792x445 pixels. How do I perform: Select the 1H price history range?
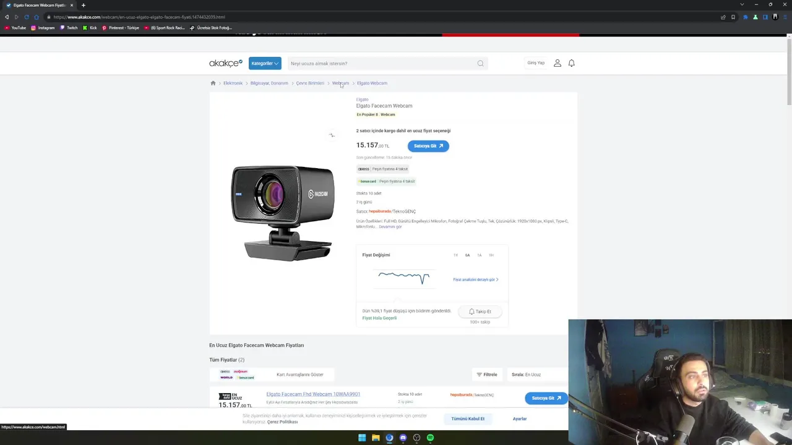491,255
